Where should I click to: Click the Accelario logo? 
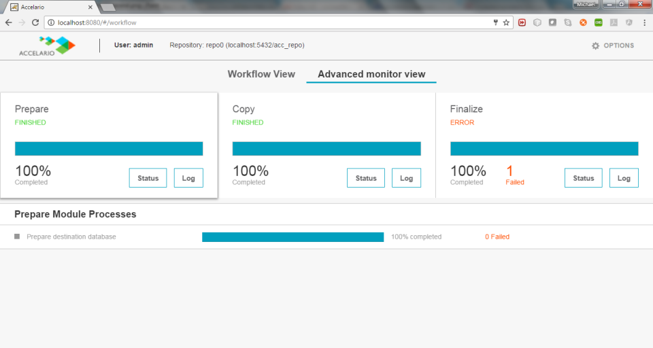click(47, 46)
